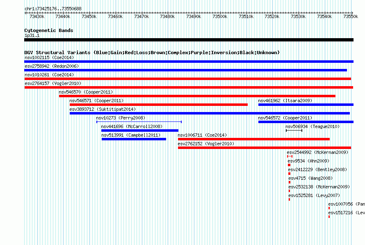Open the nsv506934 (Teague2010) label
This screenshot has height=245, width=365.
[x=313, y=126]
